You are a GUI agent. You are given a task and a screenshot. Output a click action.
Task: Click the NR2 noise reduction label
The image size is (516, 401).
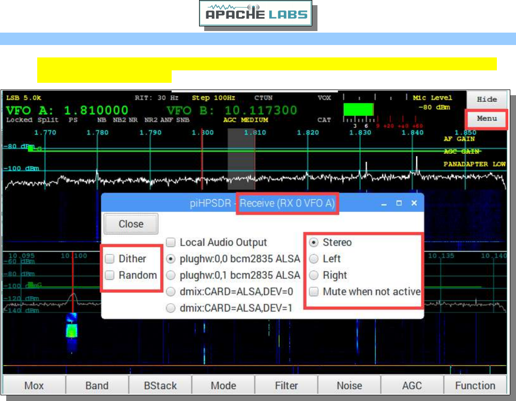point(151,120)
